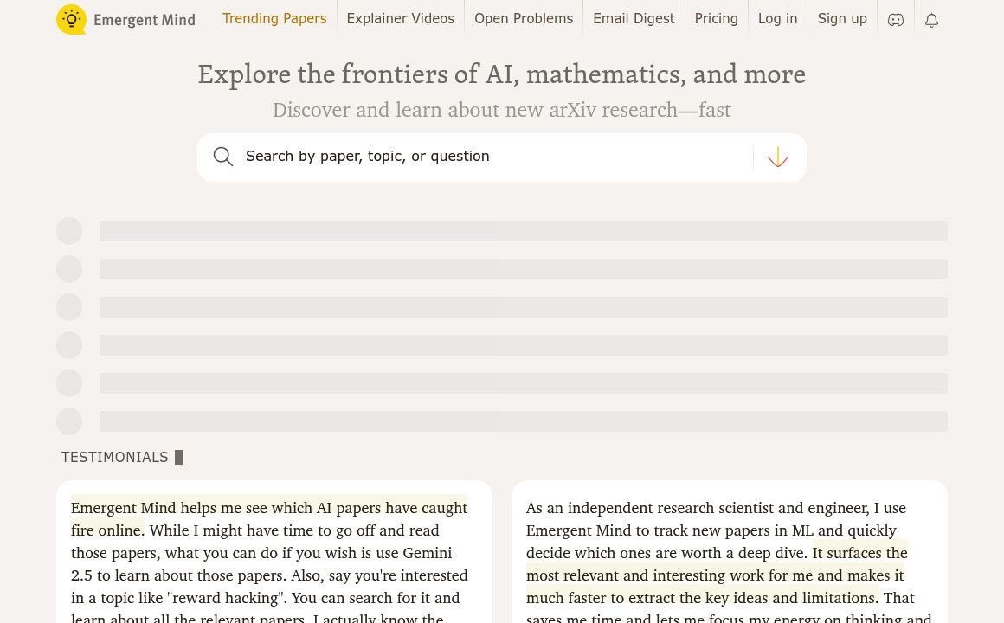Click the notifications bell icon

[931, 20]
